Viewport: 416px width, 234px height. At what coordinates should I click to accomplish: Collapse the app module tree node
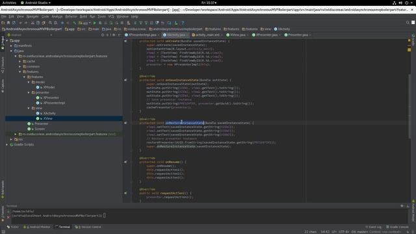pos(7,40)
